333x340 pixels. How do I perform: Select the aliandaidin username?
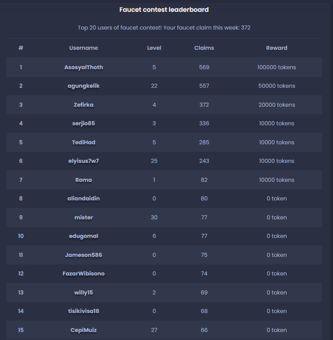pyautogui.click(x=83, y=198)
